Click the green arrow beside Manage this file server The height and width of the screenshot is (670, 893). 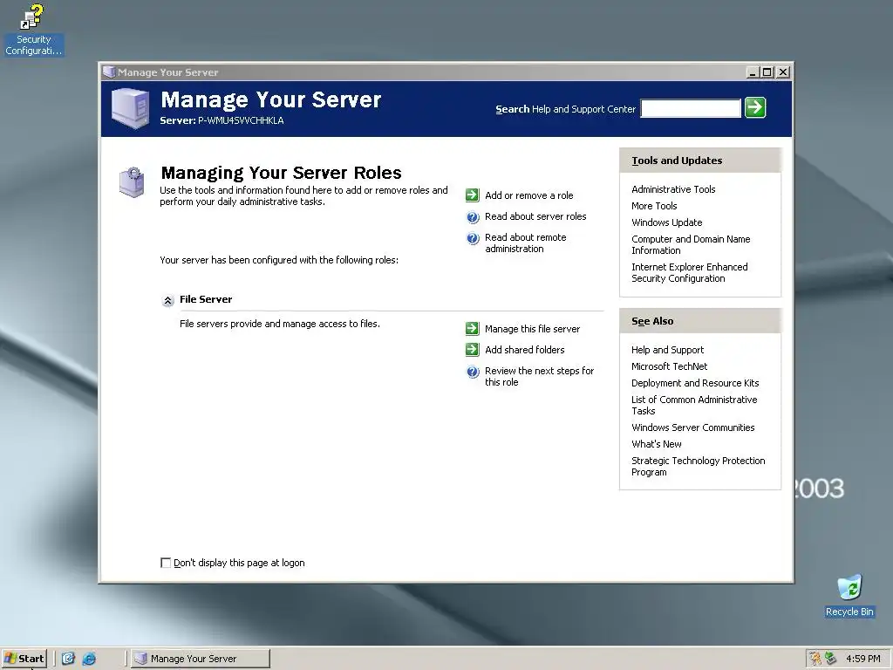click(472, 329)
